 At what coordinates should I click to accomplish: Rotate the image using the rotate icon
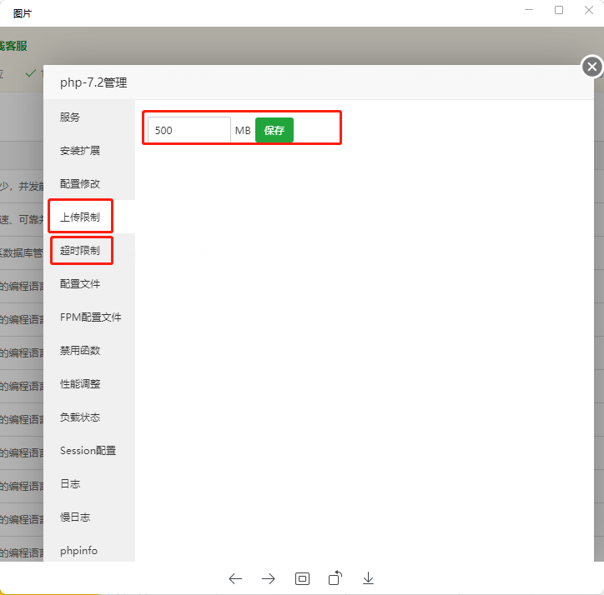point(335,578)
